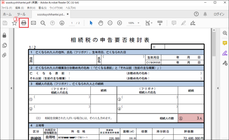Zoom in with plus button
The height and width of the screenshot is (140, 229).
click(x=120, y=23)
